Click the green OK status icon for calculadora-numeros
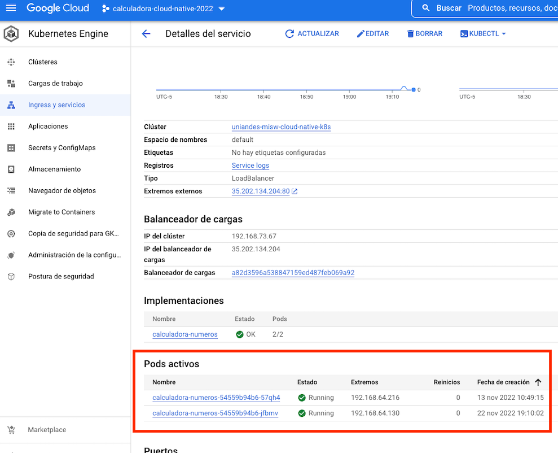The height and width of the screenshot is (453, 558). point(239,334)
